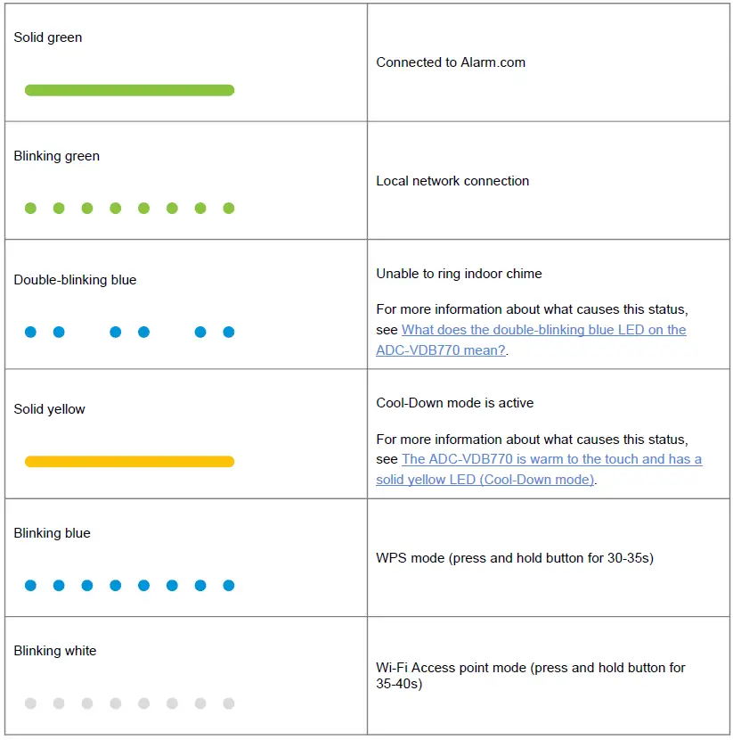The height and width of the screenshot is (740, 733).
Task: Select the "Solid green" label text
Action: 48,37
